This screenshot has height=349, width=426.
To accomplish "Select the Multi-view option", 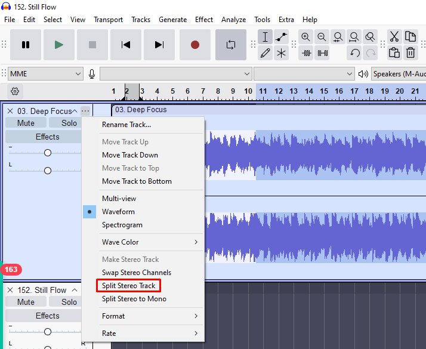I will click(143, 199).
